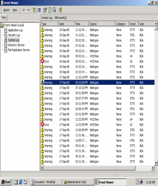Select the 18-Sep-00 W32Time warning event 64
Viewport: 158px width, 186px height.
coord(97,56)
